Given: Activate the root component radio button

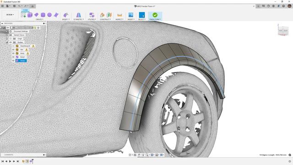Looking at the screenshot, I should pyautogui.click(x=38, y=27).
